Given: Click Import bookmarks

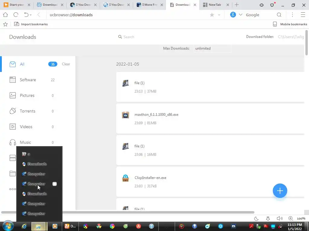Looking at the screenshot, I should point(31,24).
